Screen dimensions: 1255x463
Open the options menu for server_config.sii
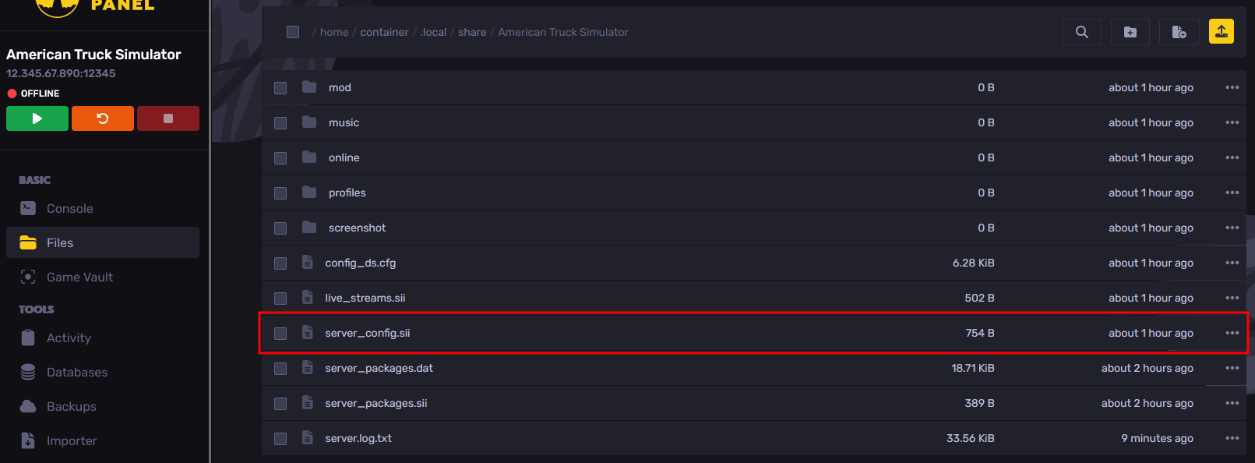(1232, 333)
